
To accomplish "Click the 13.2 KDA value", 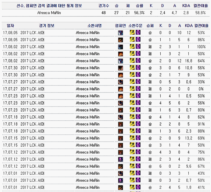I will (x=188, y=138).
